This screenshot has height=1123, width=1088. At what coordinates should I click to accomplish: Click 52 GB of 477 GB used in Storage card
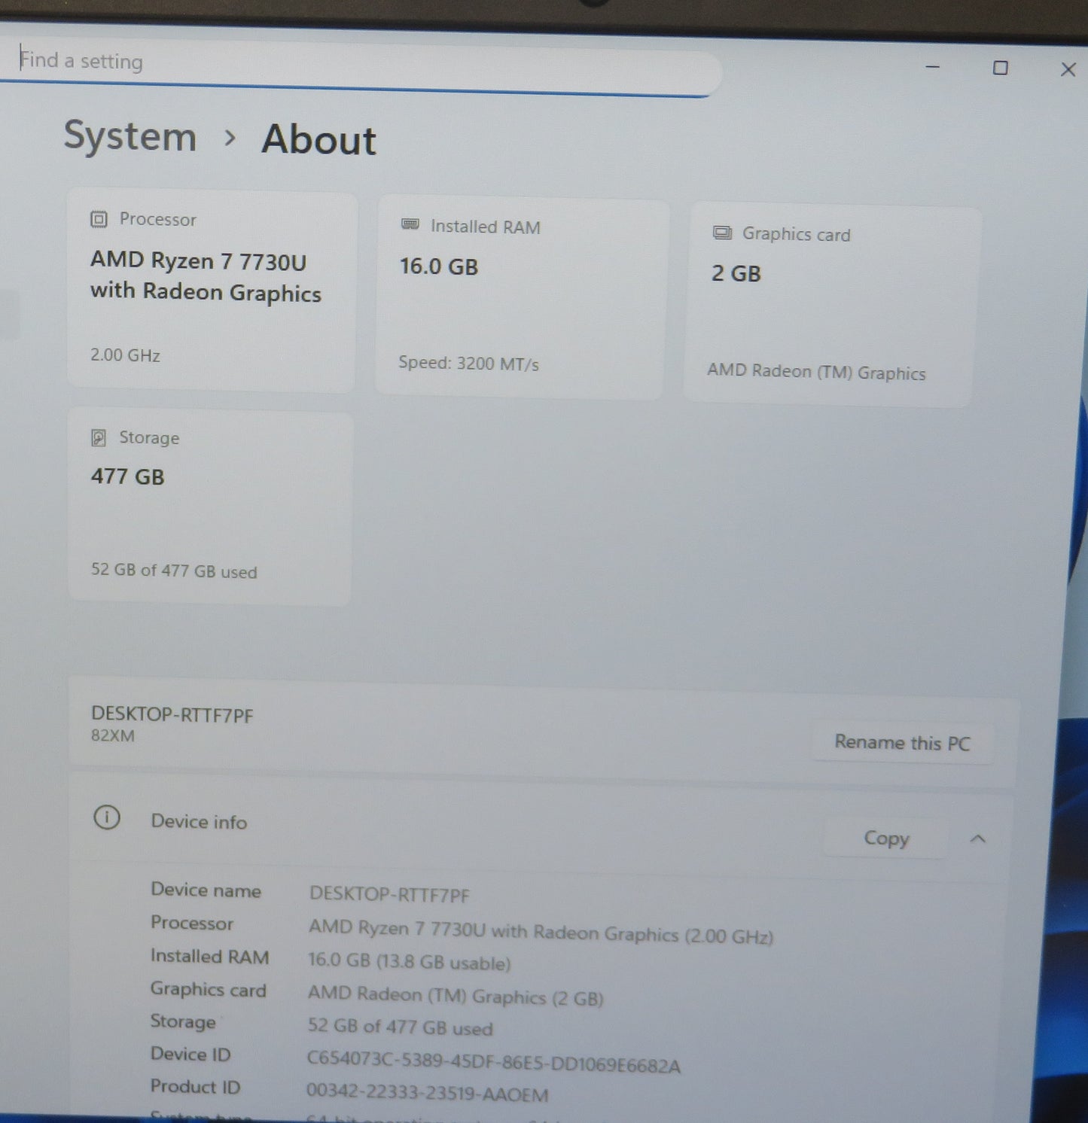pos(174,571)
